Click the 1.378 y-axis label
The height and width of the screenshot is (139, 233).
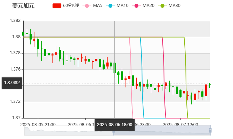pyautogui.click(x=15, y=53)
